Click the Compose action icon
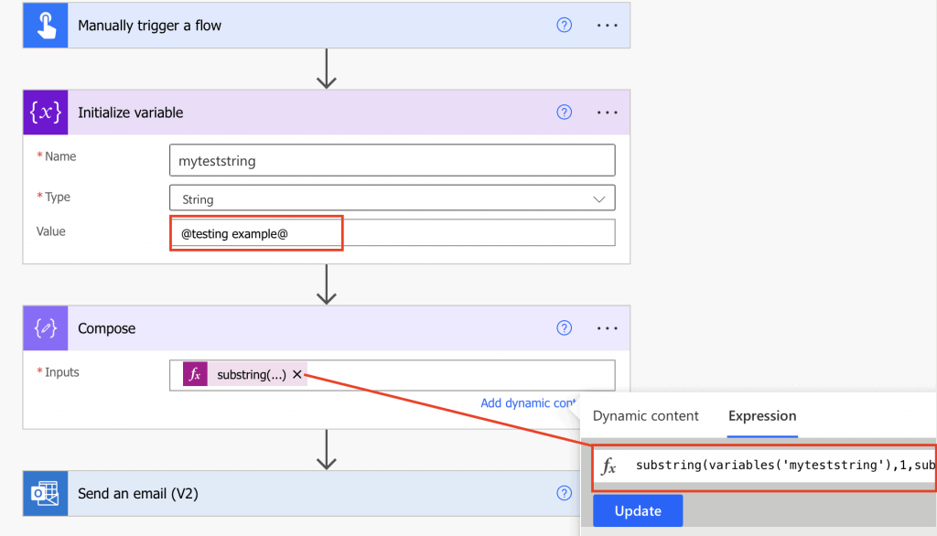 (46, 328)
